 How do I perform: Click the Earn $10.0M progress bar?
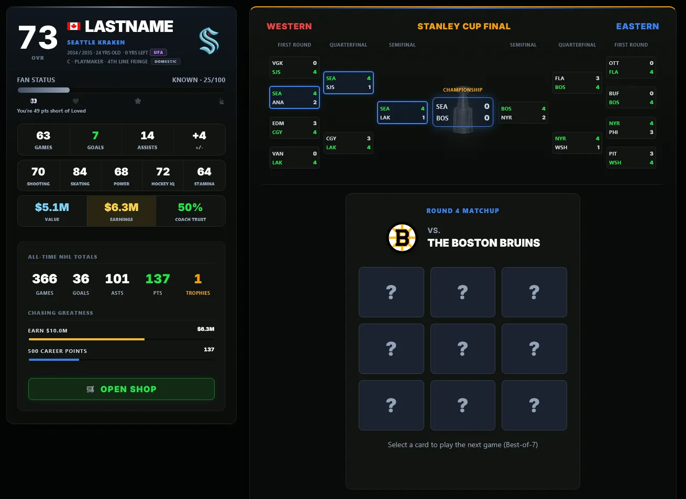tap(121, 339)
